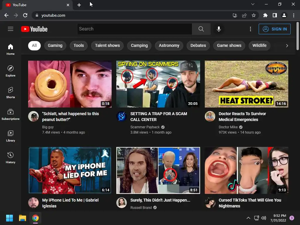Open the hamburger guide menu

11,29
